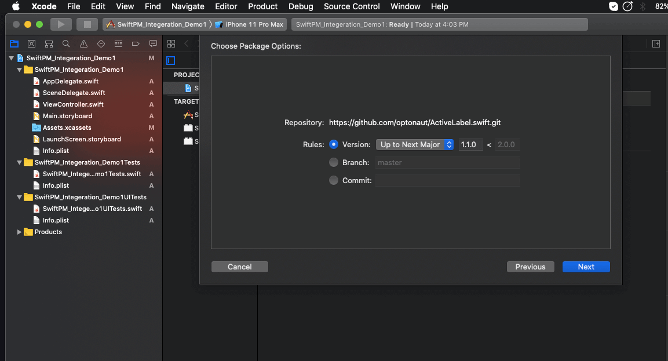The height and width of the screenshot is (361, 668).
Task: Click the Branch text field
Action: click(448, 162)
